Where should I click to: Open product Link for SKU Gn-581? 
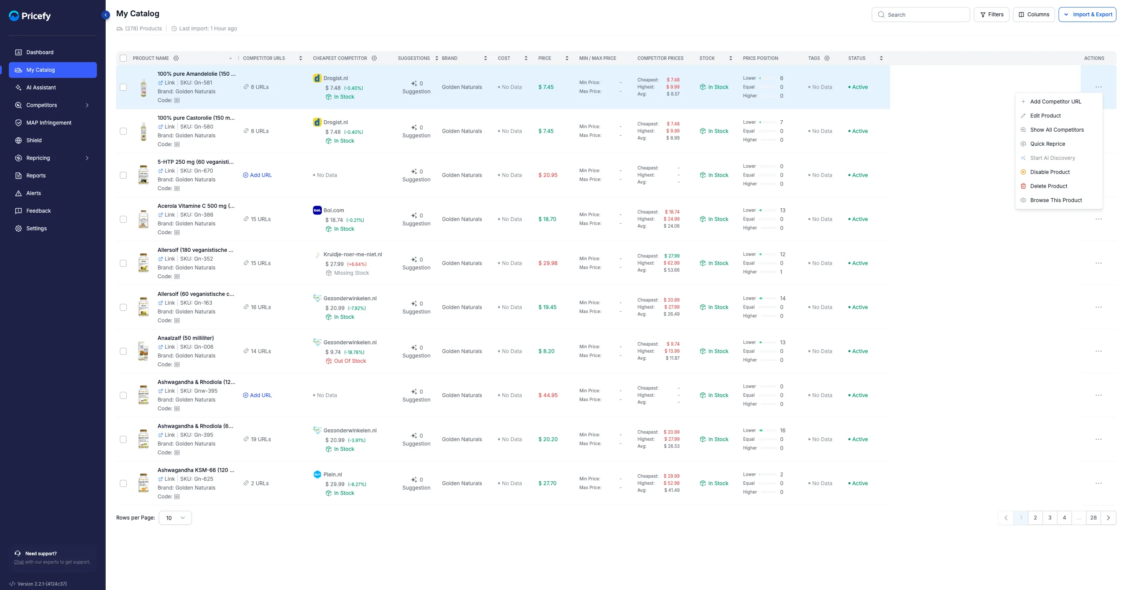[x=166, y=83]
